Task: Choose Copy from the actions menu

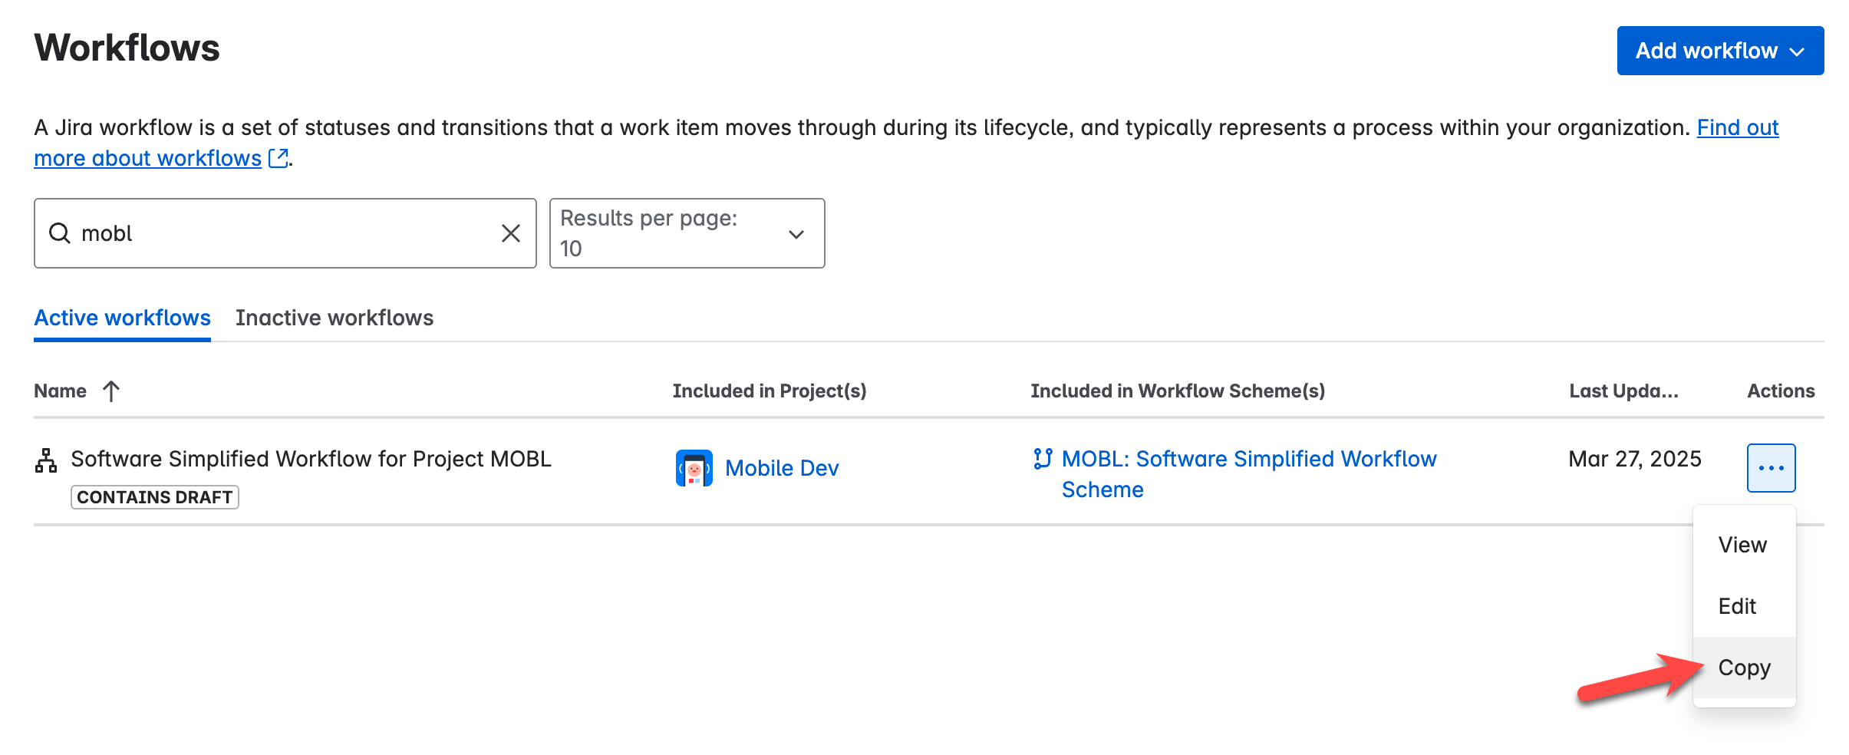Action: (x=1744, y=667)
